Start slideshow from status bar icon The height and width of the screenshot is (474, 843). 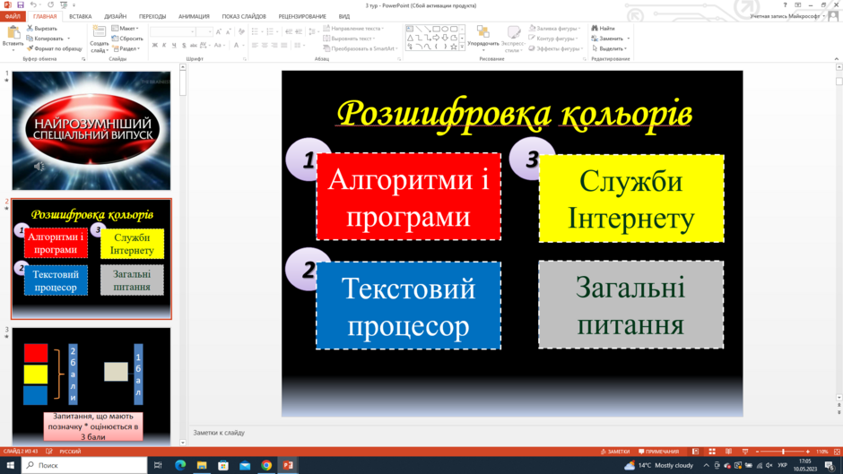745,452
